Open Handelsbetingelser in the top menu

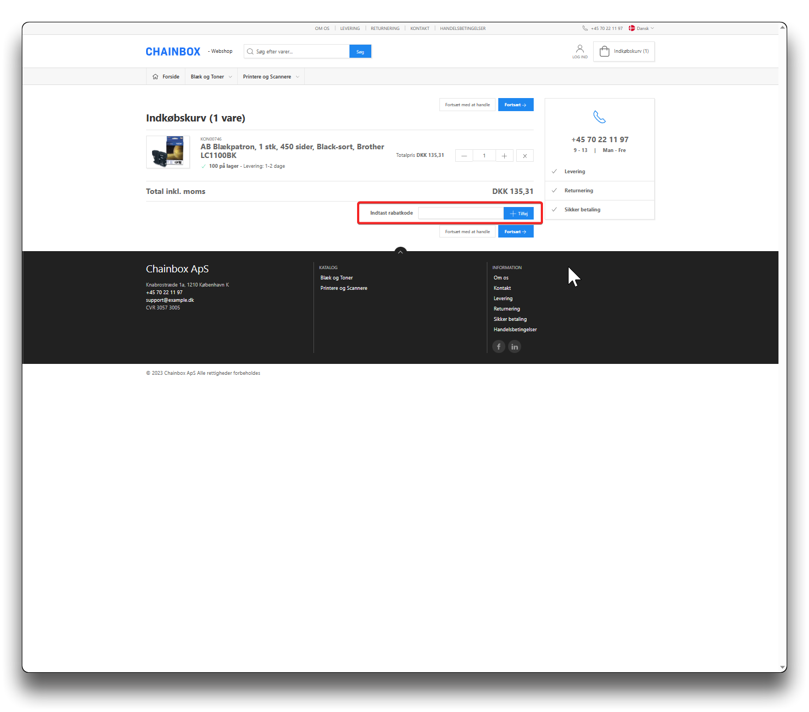coord(462,28)
